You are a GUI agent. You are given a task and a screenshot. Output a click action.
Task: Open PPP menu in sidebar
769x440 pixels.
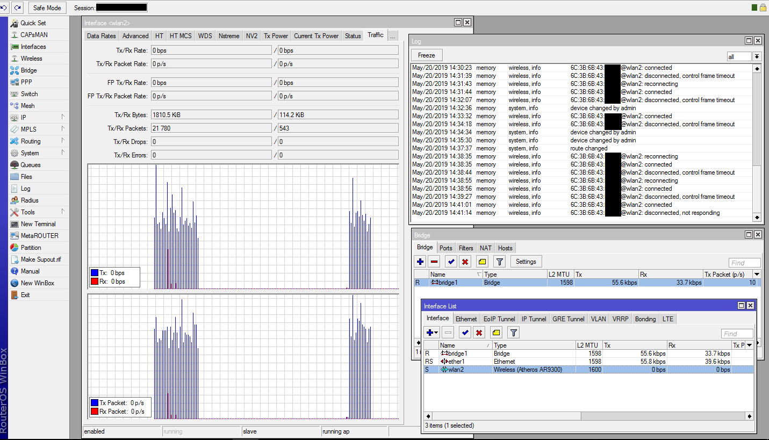26,82
